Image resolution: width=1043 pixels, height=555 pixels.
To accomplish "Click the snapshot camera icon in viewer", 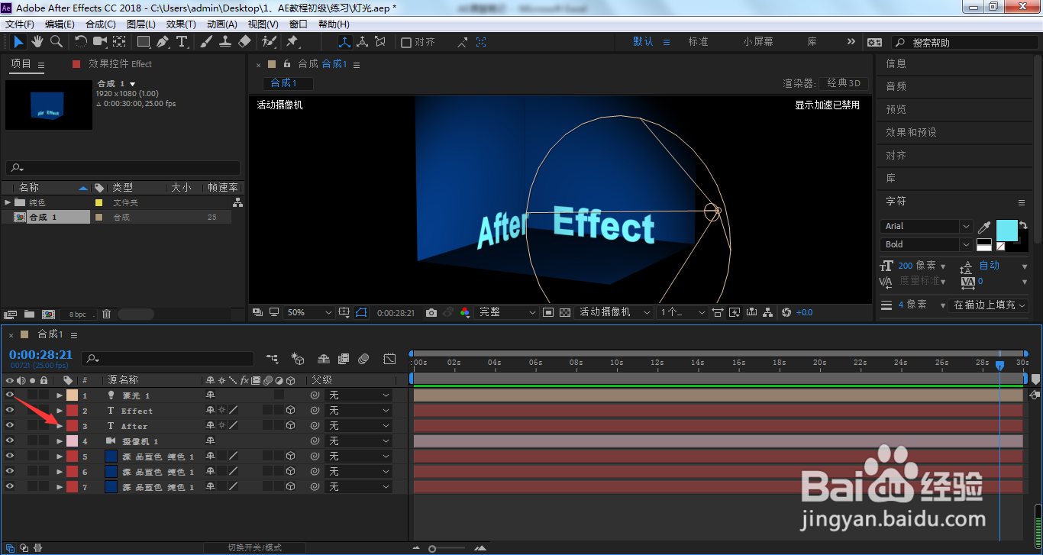I will (x=431, y=312).
